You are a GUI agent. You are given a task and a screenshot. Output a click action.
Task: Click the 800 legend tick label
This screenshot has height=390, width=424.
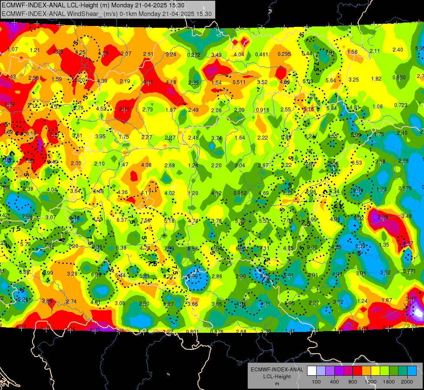[353, 382]
